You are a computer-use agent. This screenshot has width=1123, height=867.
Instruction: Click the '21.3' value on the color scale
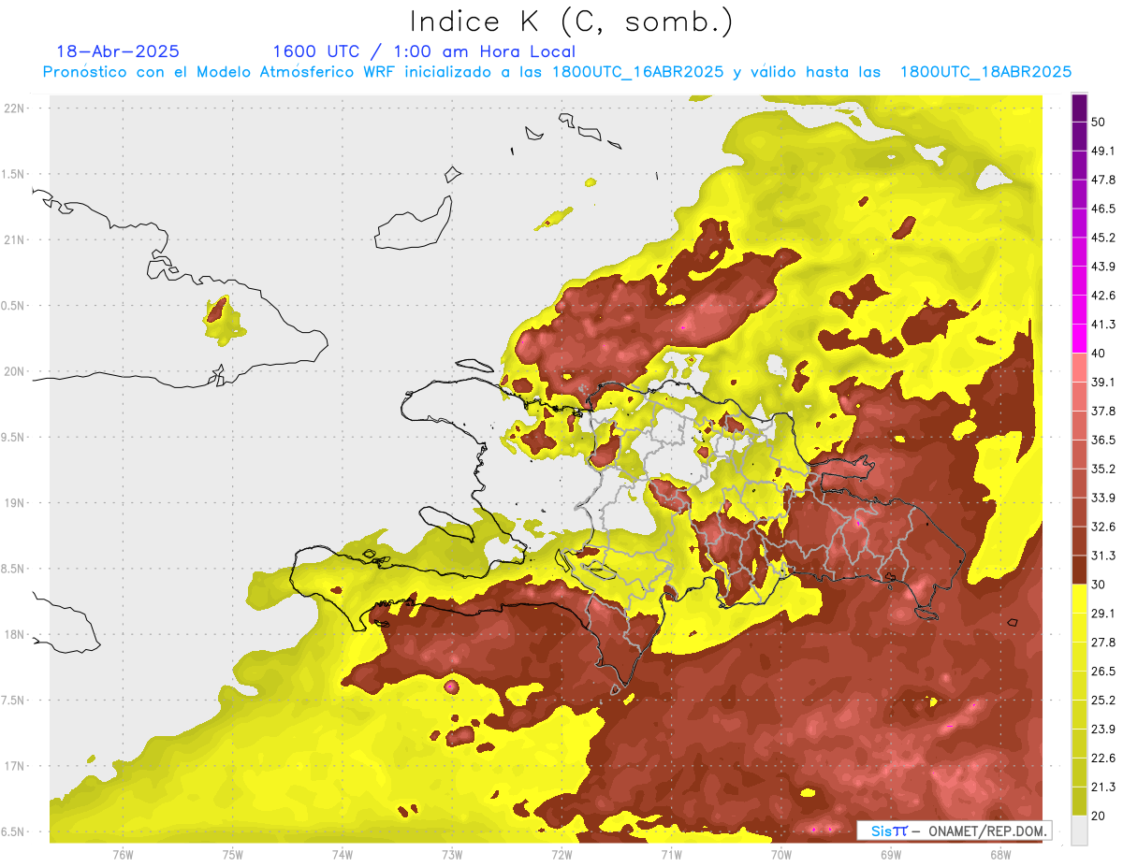click(1103, 788)
